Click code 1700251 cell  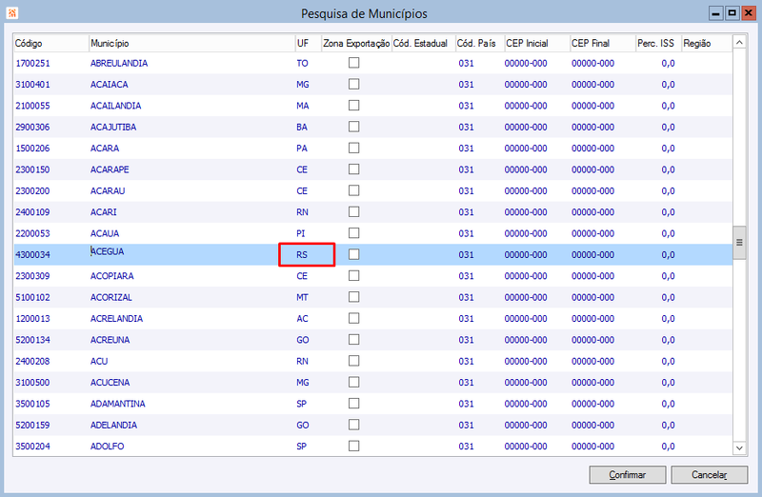click(x=32, y=63)
